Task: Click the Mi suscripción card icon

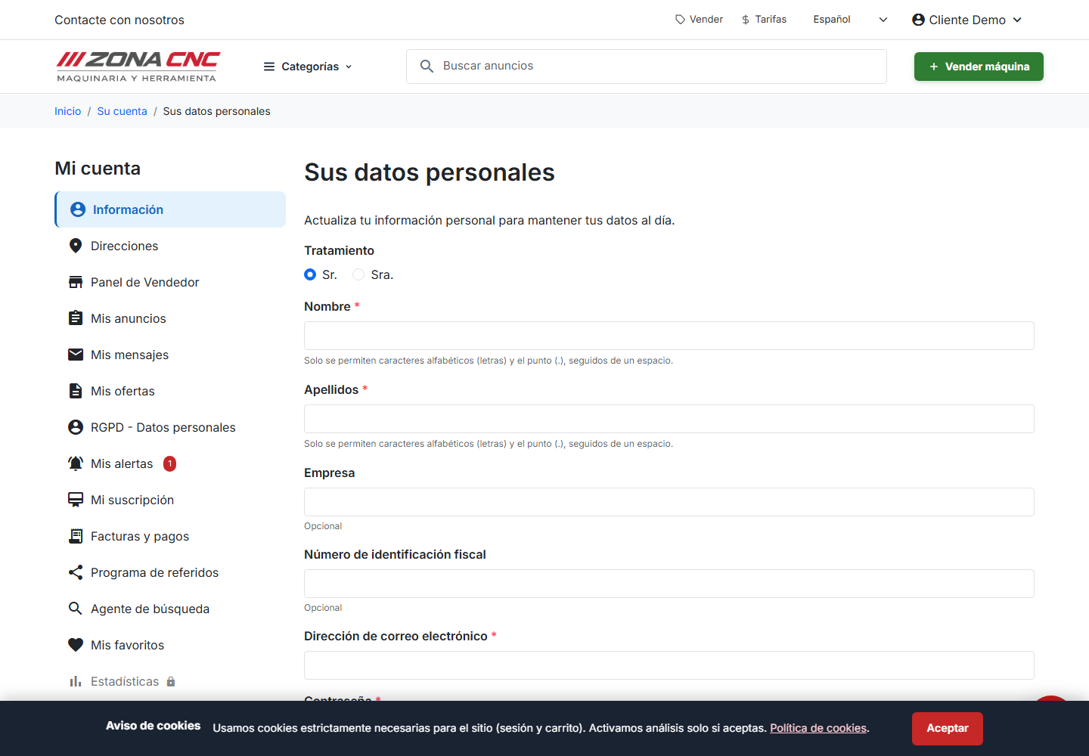Action: point(76,500)
